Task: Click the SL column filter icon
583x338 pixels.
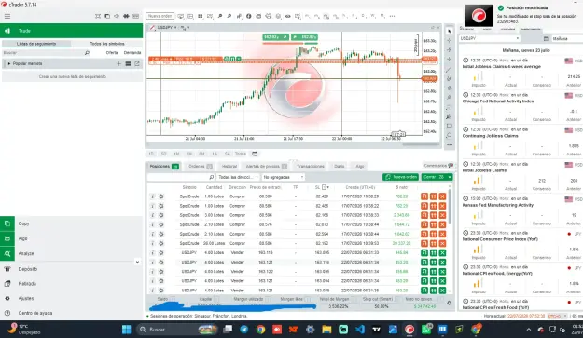Action: coord(324,187)
